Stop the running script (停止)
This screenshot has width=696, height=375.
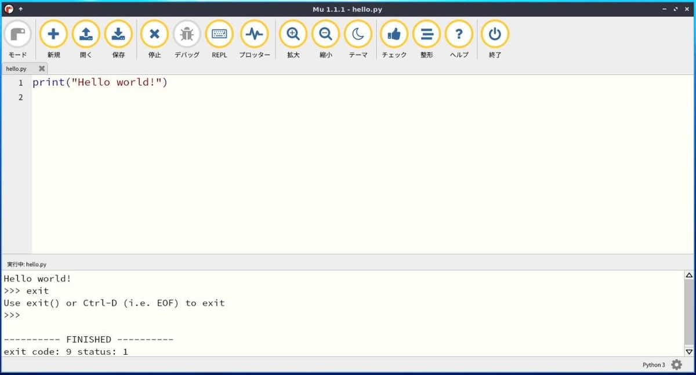coord(154,39)
